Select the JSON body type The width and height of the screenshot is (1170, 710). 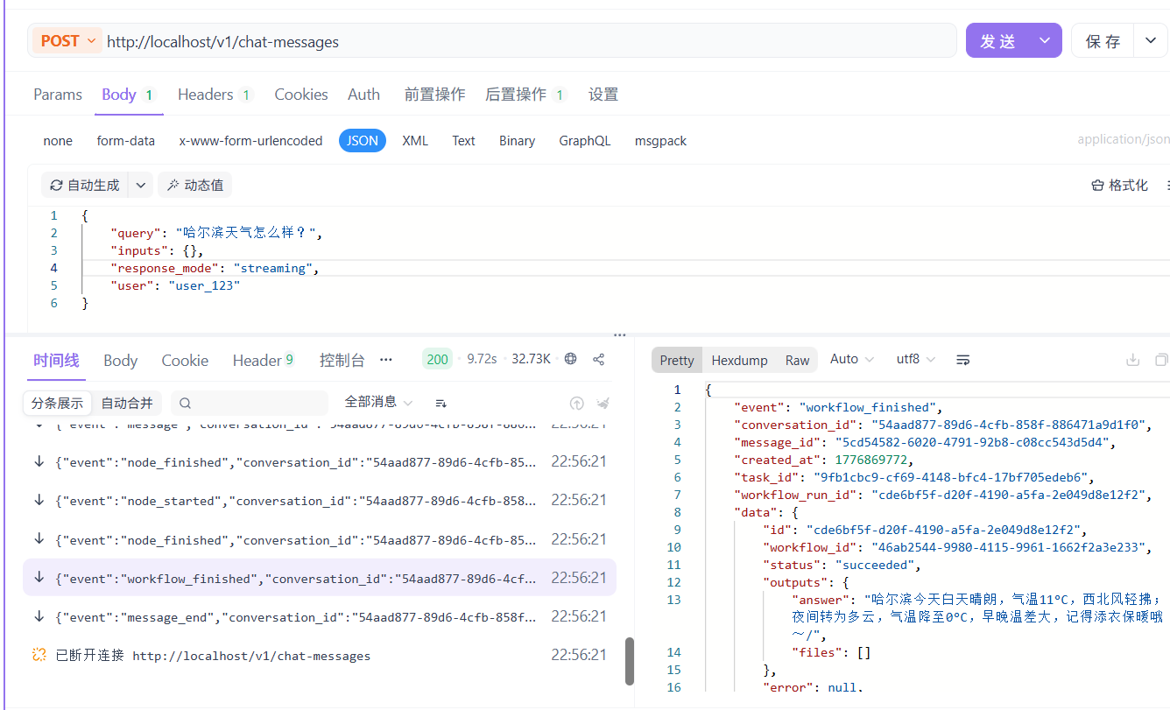tap(363, 141)
